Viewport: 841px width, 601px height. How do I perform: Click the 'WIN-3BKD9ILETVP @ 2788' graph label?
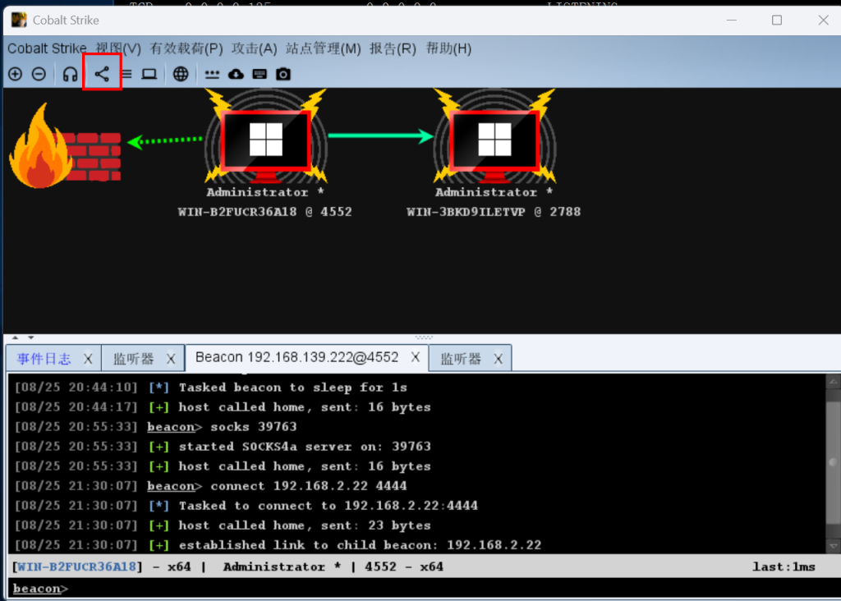tap(494, 212)
